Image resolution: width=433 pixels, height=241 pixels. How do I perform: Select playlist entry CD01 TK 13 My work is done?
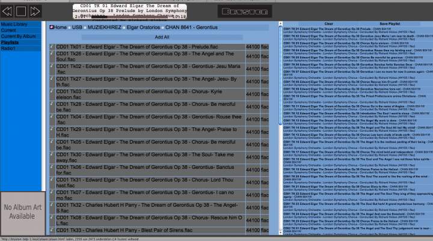coord(358,122)
